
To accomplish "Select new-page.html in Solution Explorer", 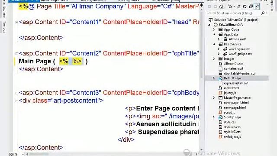I will (x=235, y=107).
